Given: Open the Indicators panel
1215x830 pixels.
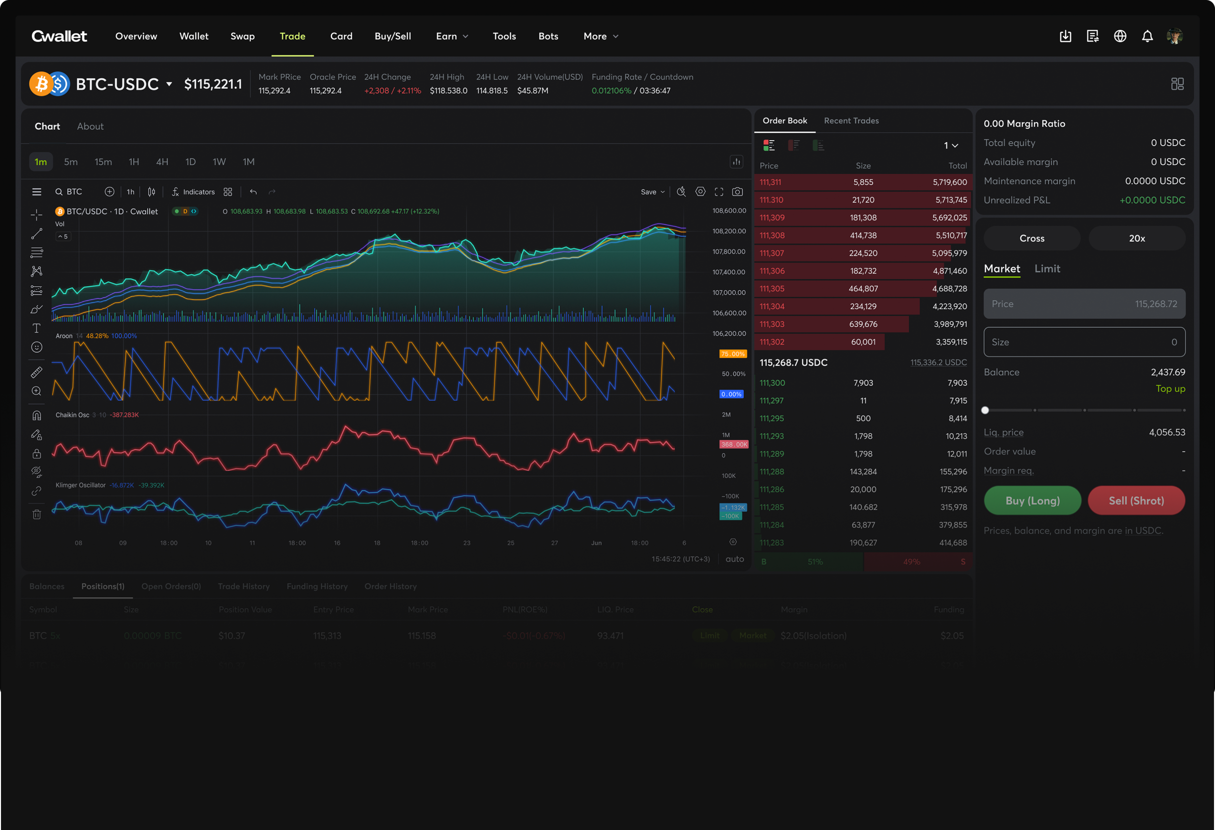Looking at the screenshot, I should point(193,192).
